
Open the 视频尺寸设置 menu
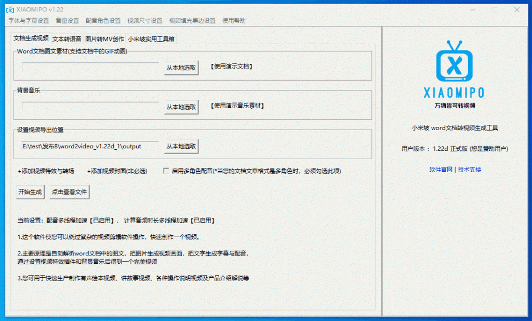click(144, 21)
